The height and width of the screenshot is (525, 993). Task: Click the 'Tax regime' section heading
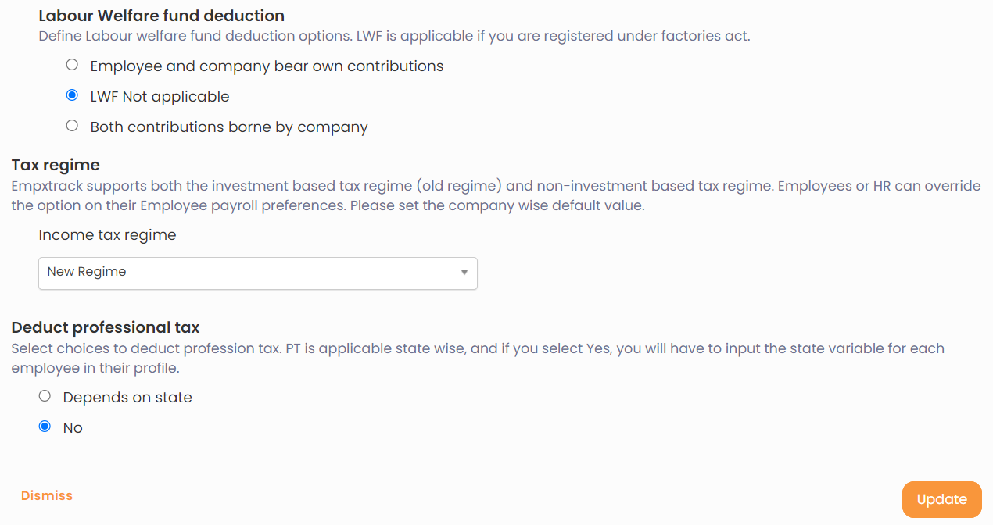click(56, 165)
